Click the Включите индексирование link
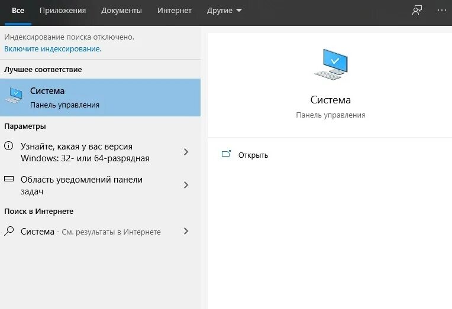The image size is (452, 309). tap(53, 49)
